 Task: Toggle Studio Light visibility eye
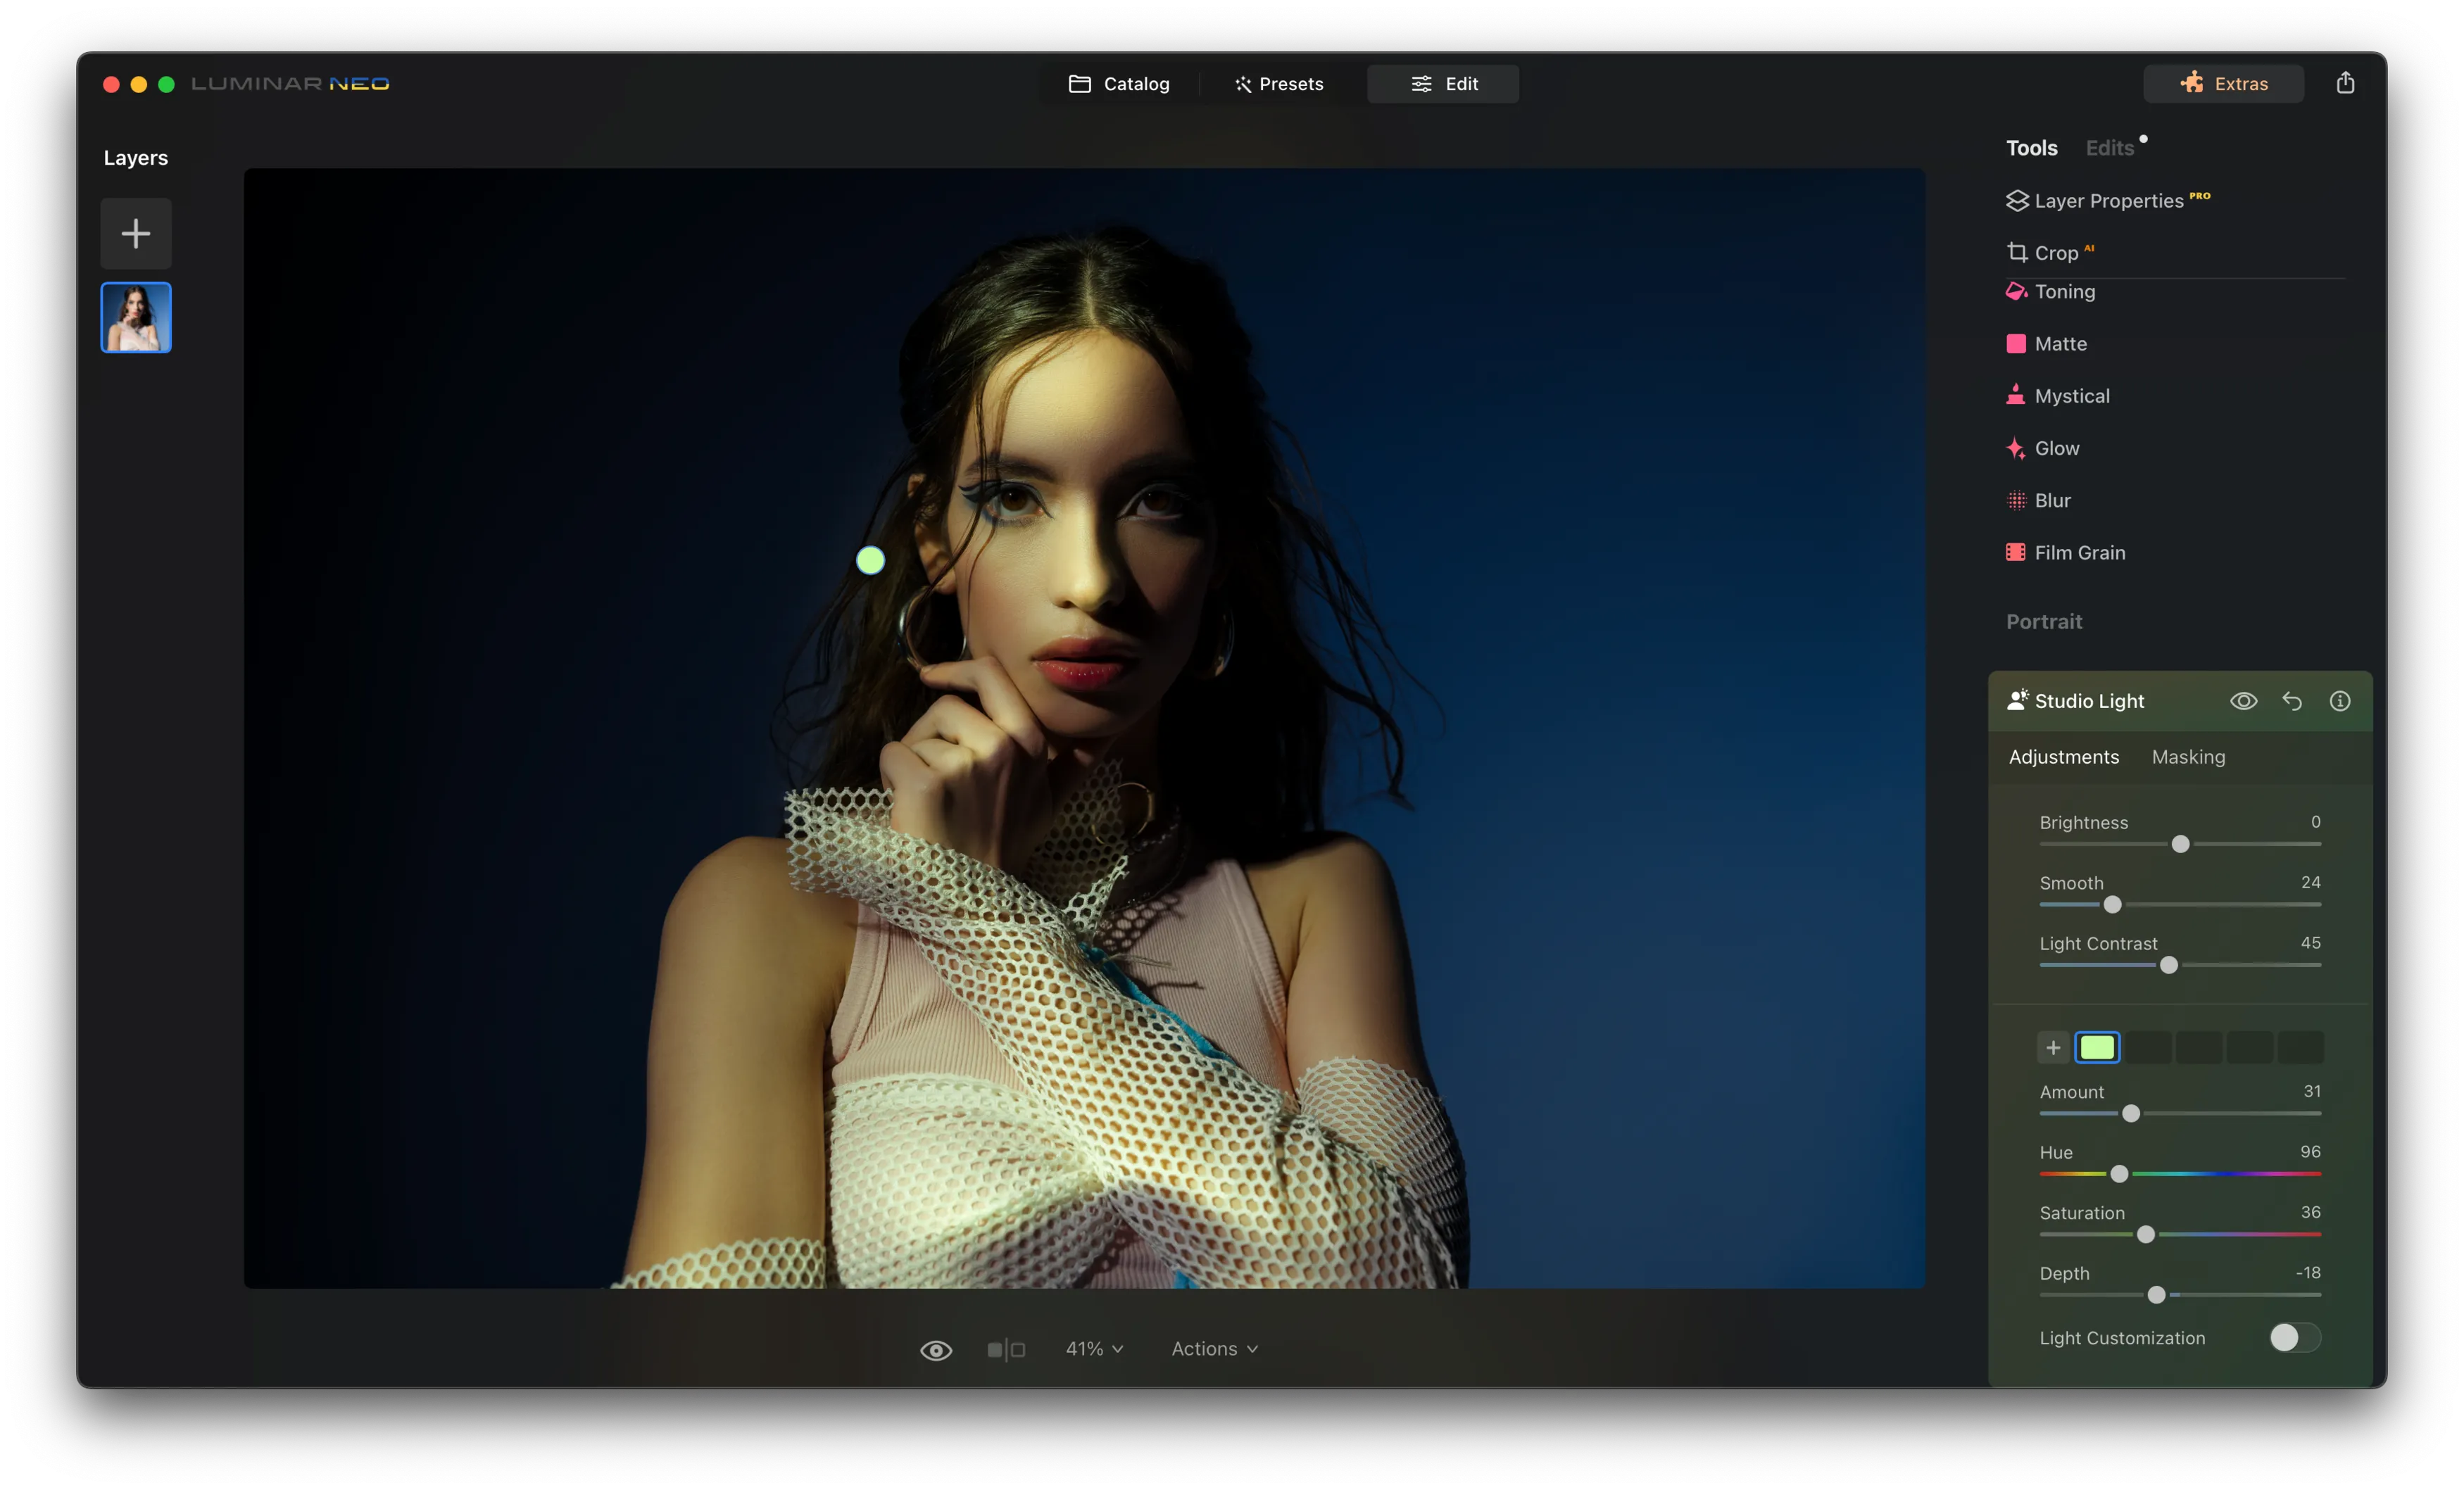[x=2243, y=701]
